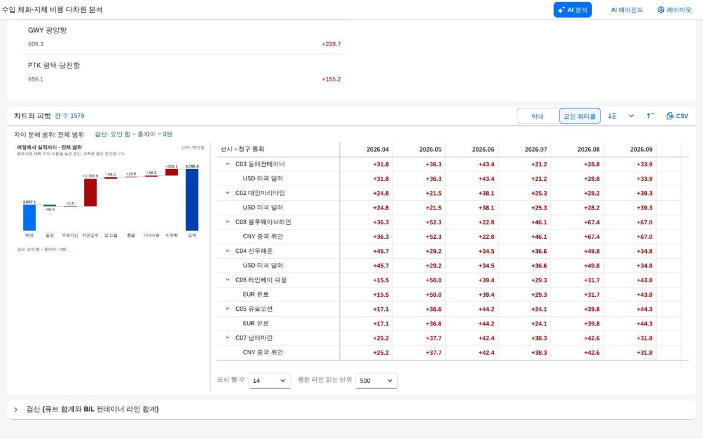Collapse the C08 블루웨이브라인 row
703x439 pixels.
(227, 222)
